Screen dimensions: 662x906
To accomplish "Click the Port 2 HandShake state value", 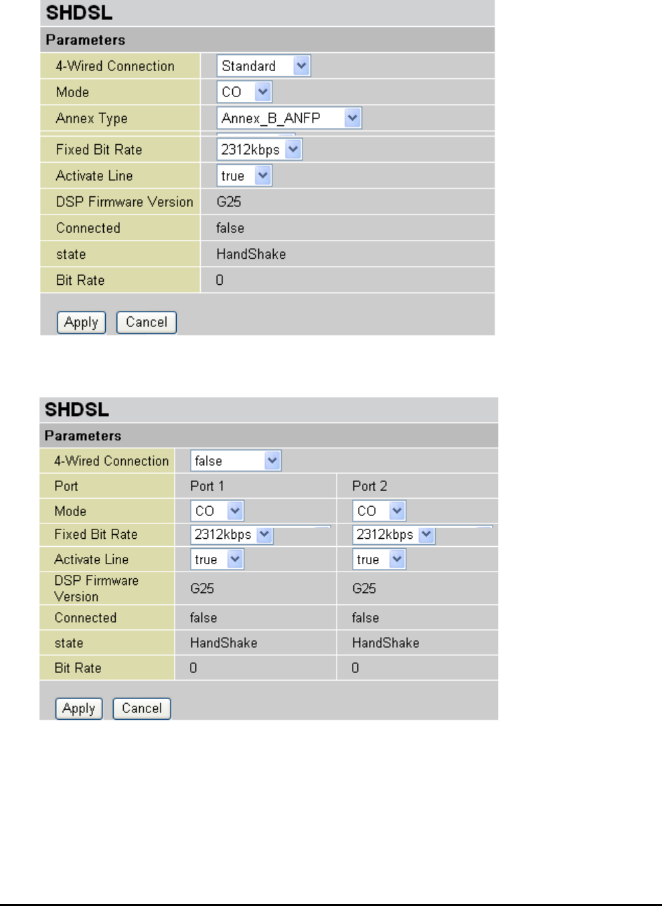I will click(386, 643).
